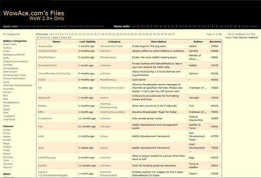Viewport: 261px width, 178px height.
Task: Open the Acceptance addon
Action: click(x=45, y=118)
